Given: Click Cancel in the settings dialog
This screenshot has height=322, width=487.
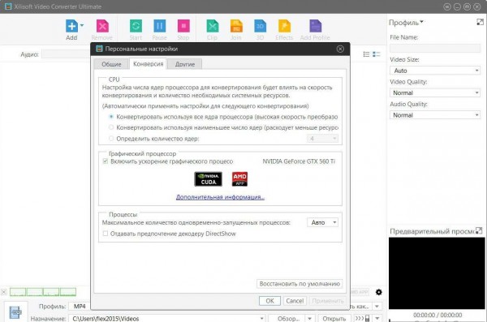Looking at the screenshot, I should [x=295, y=301].
